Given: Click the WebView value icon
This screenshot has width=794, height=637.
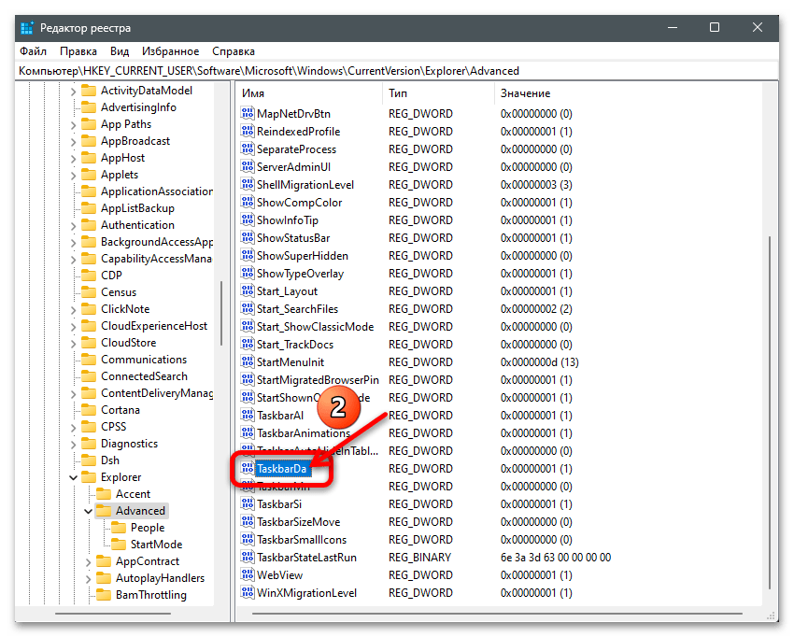Looking at the screenshot, I should 248,574.
